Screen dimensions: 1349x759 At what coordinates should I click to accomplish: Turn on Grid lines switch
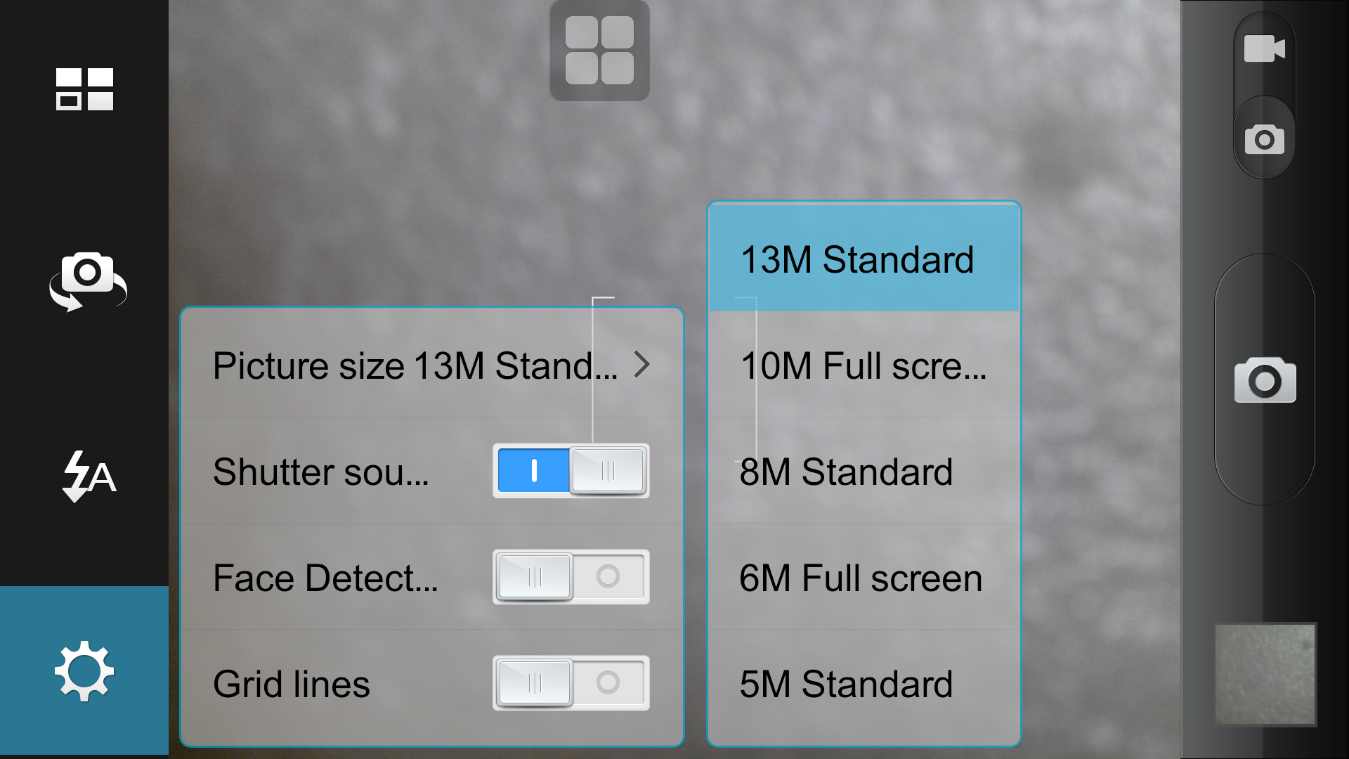[x=571, y=683]
